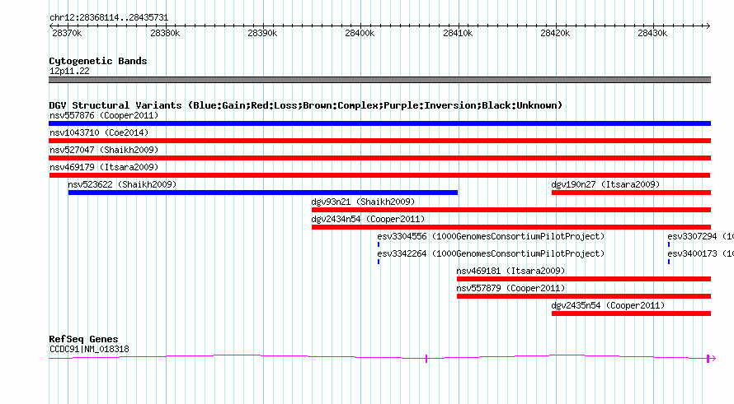Click the nsv557879 (Cooper2011) label
The image size is (734, 404).
click(511, 288)
